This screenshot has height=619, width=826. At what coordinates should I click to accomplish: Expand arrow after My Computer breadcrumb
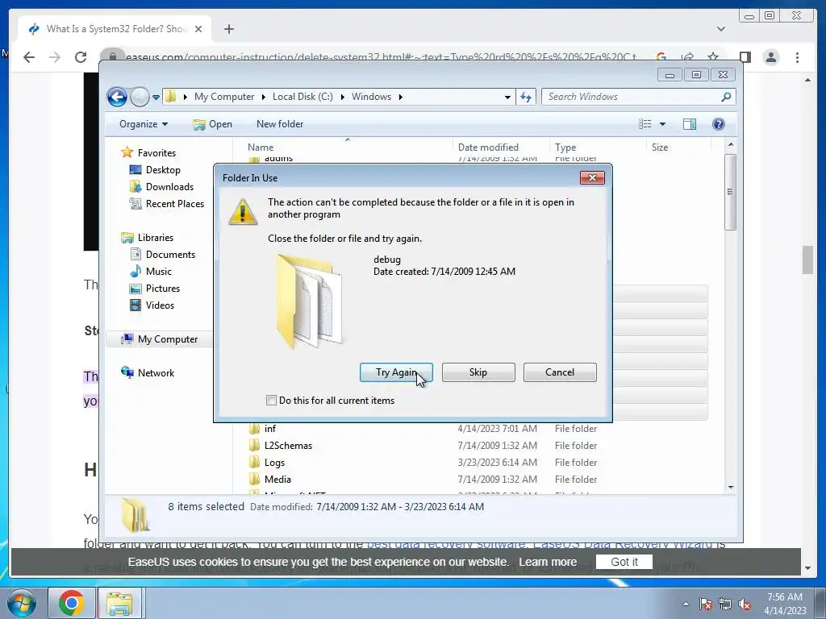[x=264, y=97]
